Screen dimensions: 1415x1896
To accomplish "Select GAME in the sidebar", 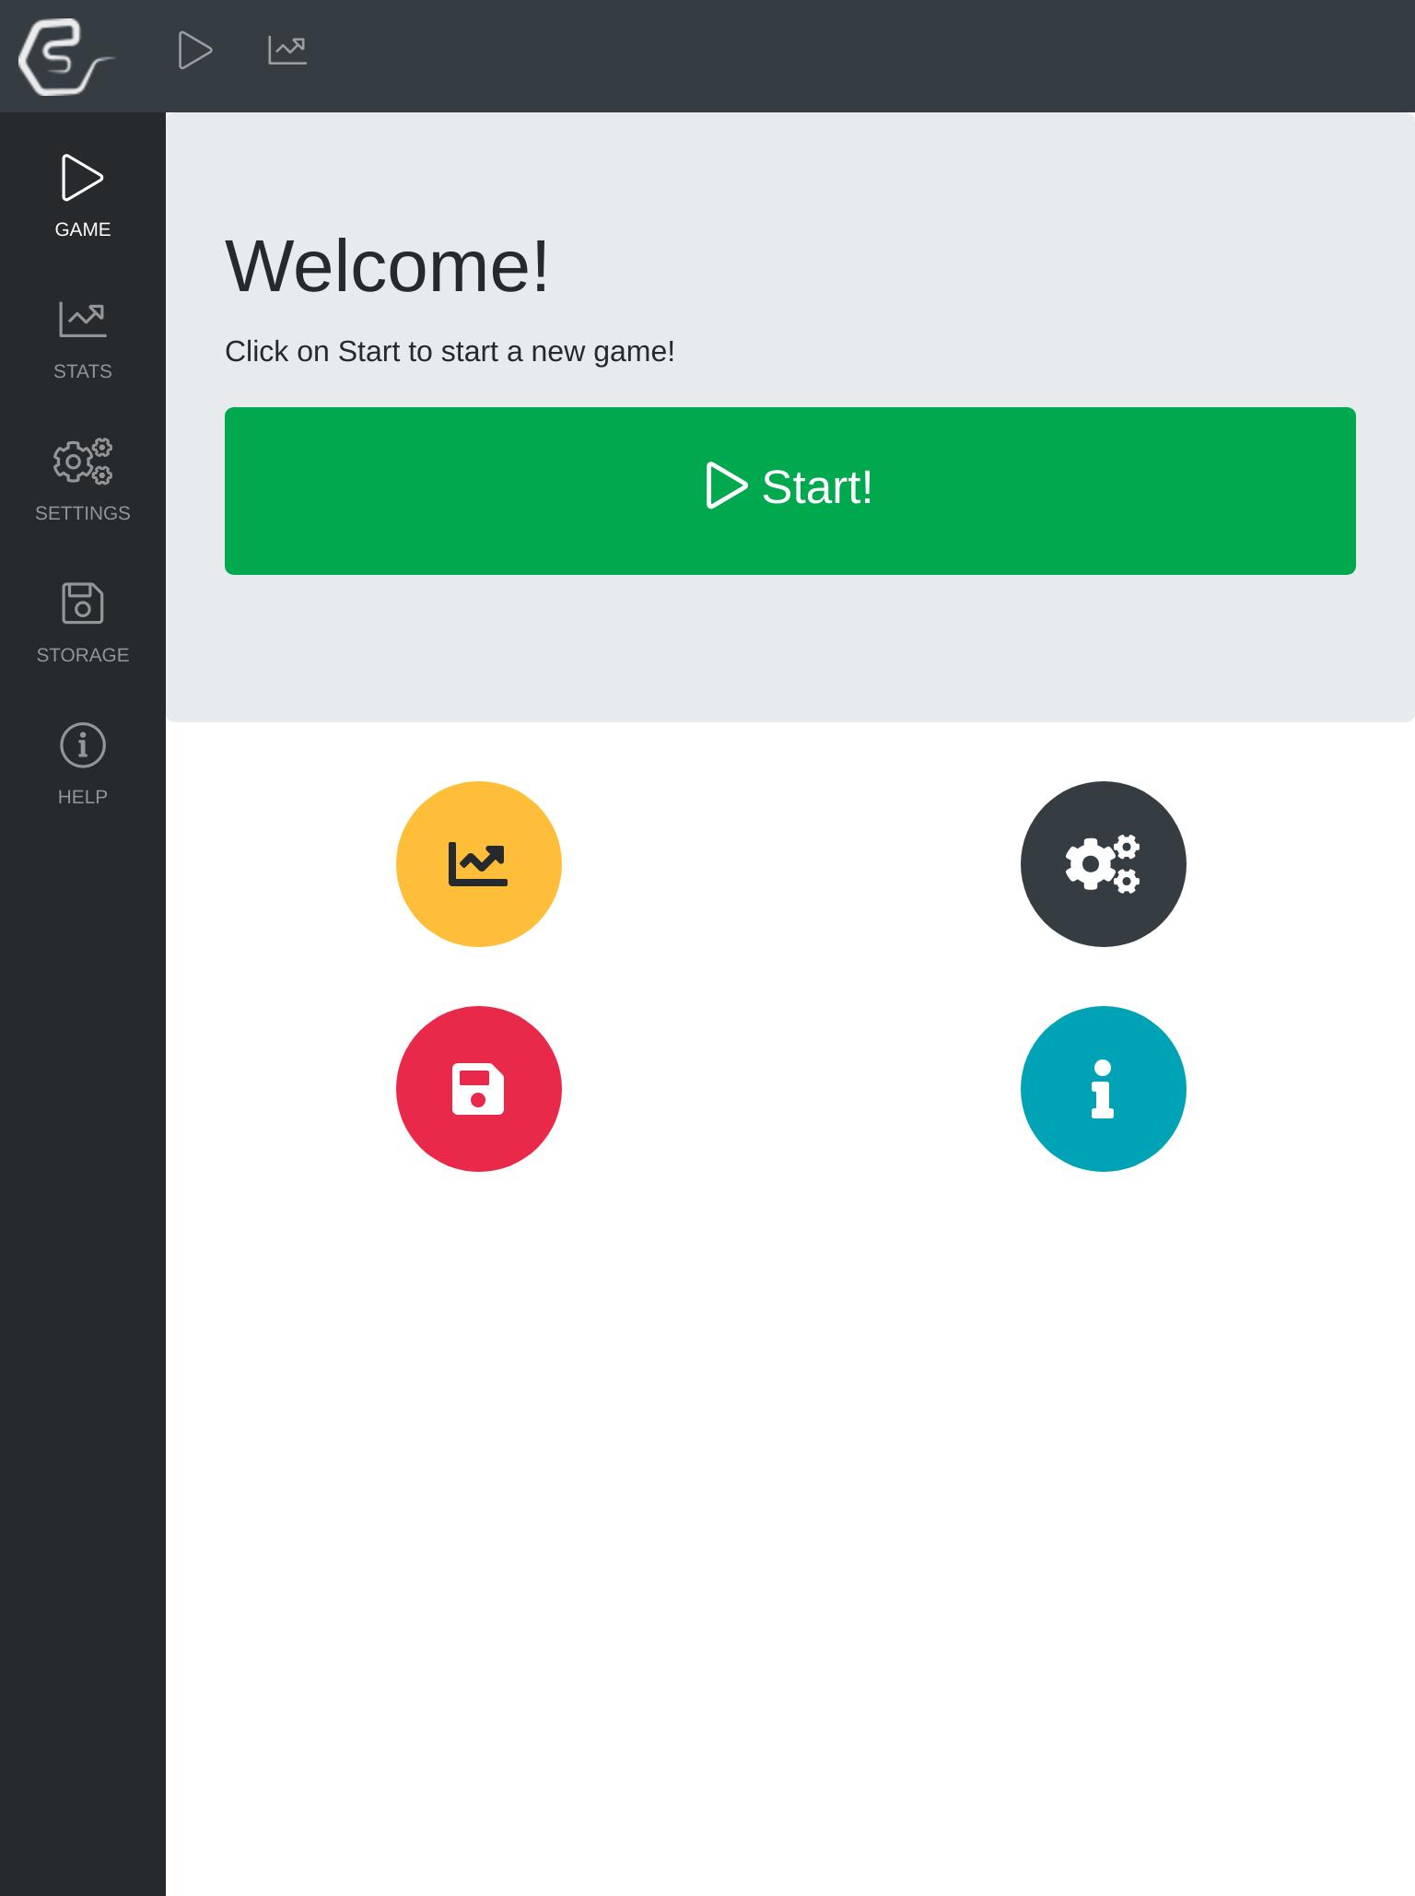I will pyautogui.click(x=83, y=196).
